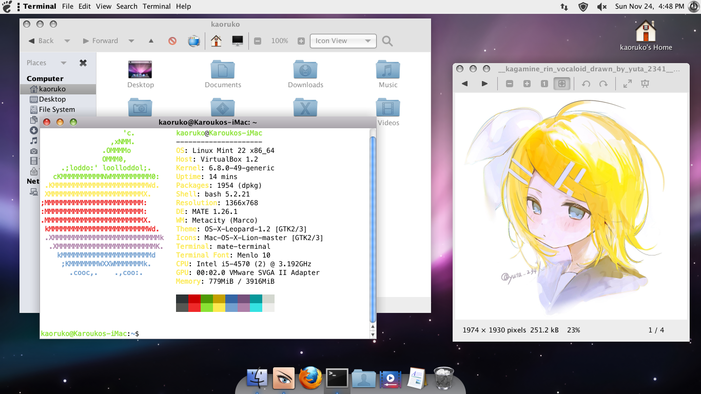Click the cyan color block in neofetch palette
The image size is (701, 394).
coord(256,299)
